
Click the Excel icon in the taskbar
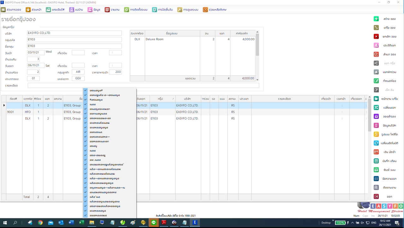81,223
